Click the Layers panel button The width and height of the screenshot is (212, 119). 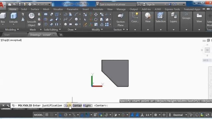tap(174, 18)
